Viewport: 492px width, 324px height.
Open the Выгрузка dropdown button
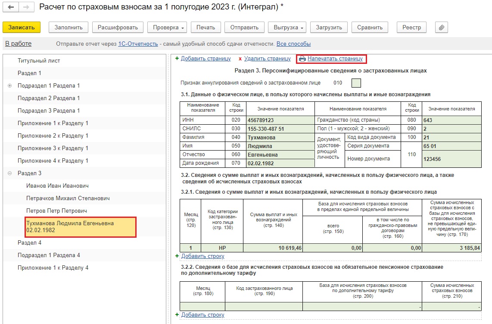coord(288,27)
